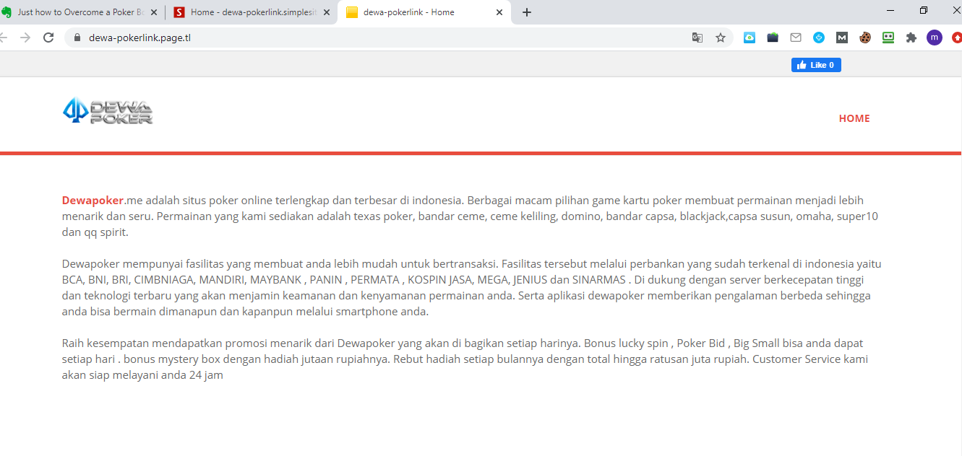Open the purple 'm' profile avatar

click(935, 38)
